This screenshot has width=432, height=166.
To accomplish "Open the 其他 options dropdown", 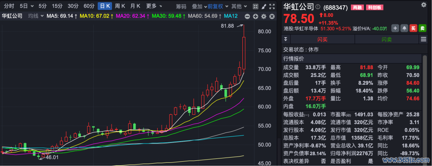I will pos(238,6).
